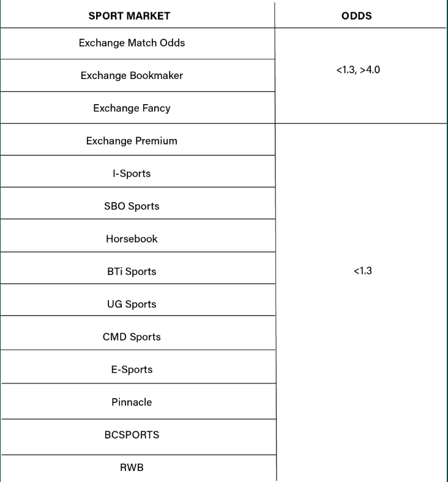Select the RWB row
Screen dimensions: 448x482
[x=132, y=467]
